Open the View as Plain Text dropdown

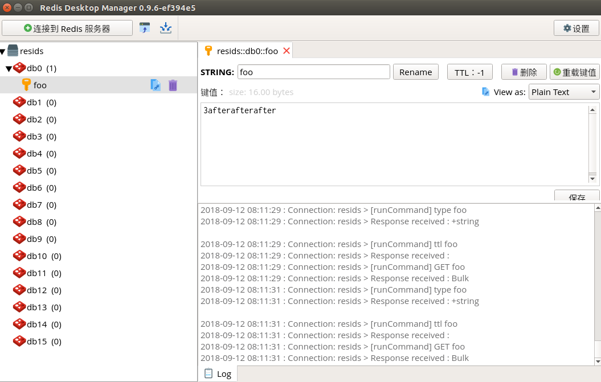(x=563, y=92)
